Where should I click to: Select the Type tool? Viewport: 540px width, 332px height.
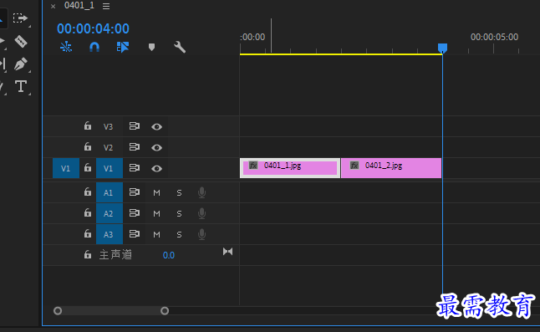coord(21,86)
